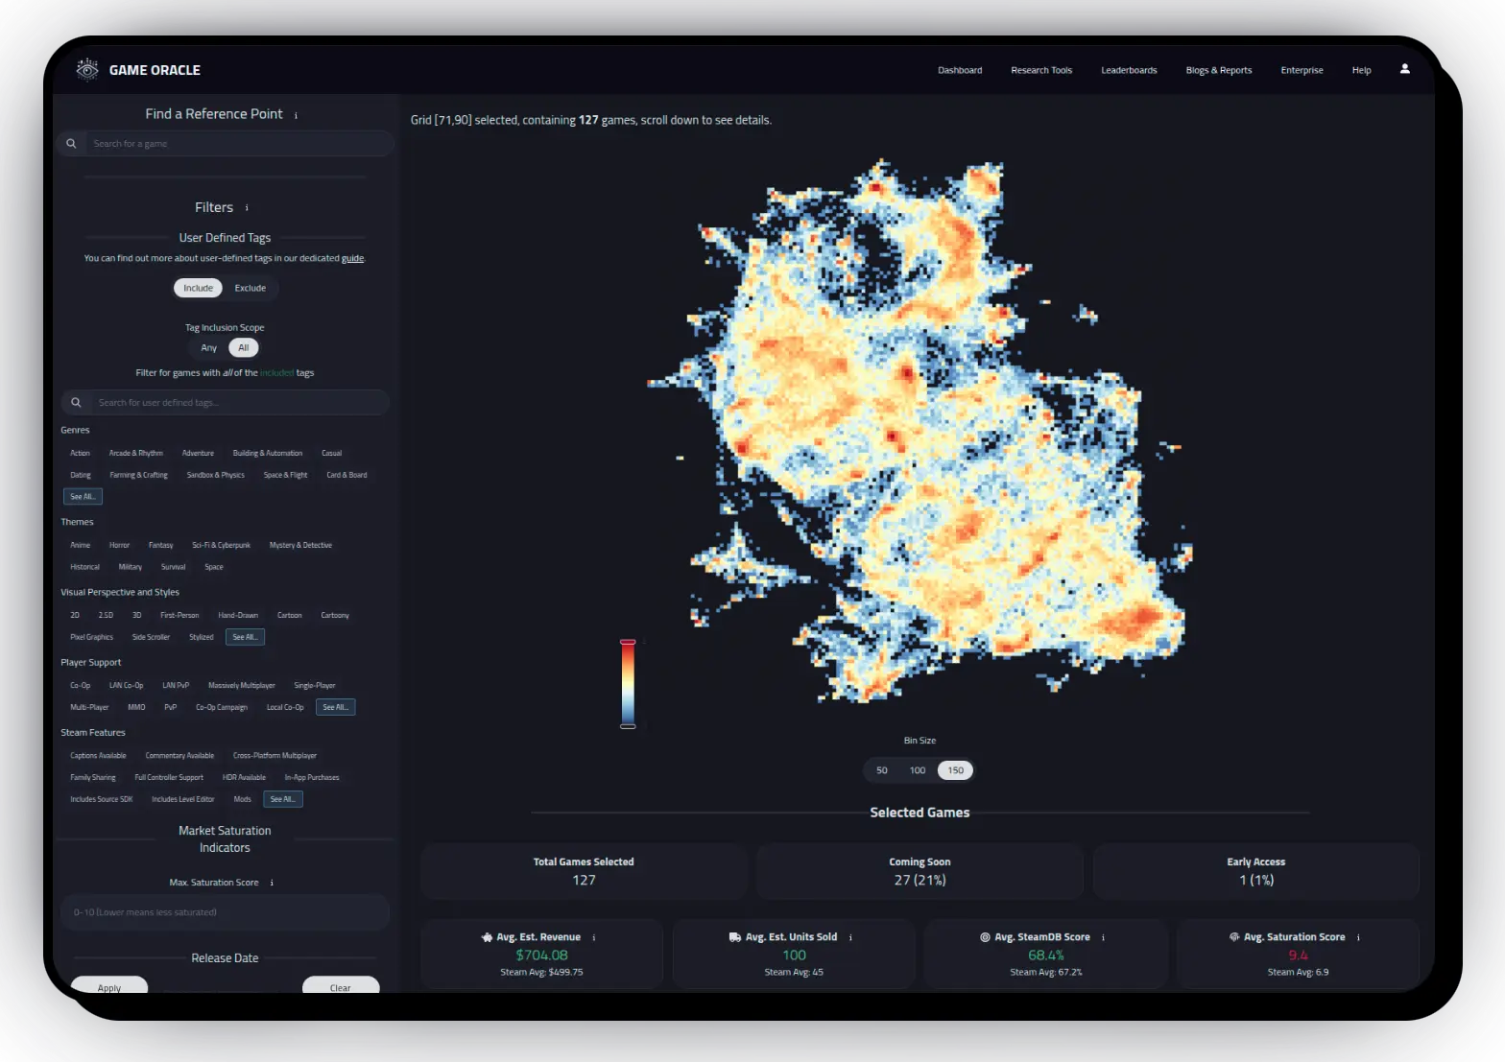Toggle the Action genre tag
Image resolution: width=1505 pixels, height=1062 pixels.
coord(81,453)
